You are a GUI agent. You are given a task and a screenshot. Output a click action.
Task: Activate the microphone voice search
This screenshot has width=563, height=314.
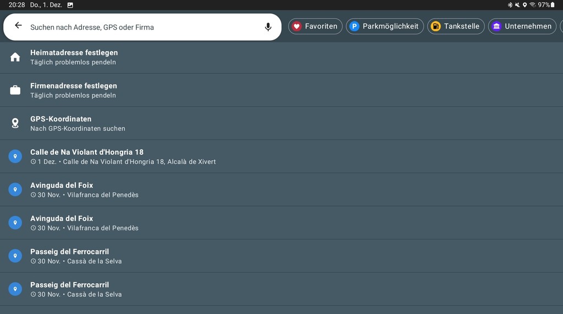[268, 27]
